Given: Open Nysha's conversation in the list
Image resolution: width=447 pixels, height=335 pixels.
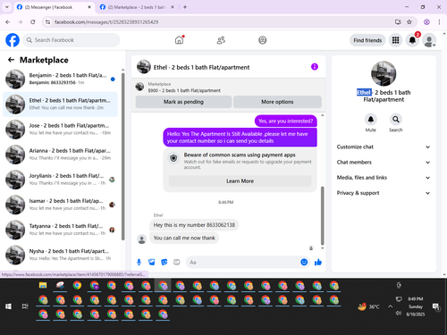Looking at the screenshot, I should tap(61, 255).
